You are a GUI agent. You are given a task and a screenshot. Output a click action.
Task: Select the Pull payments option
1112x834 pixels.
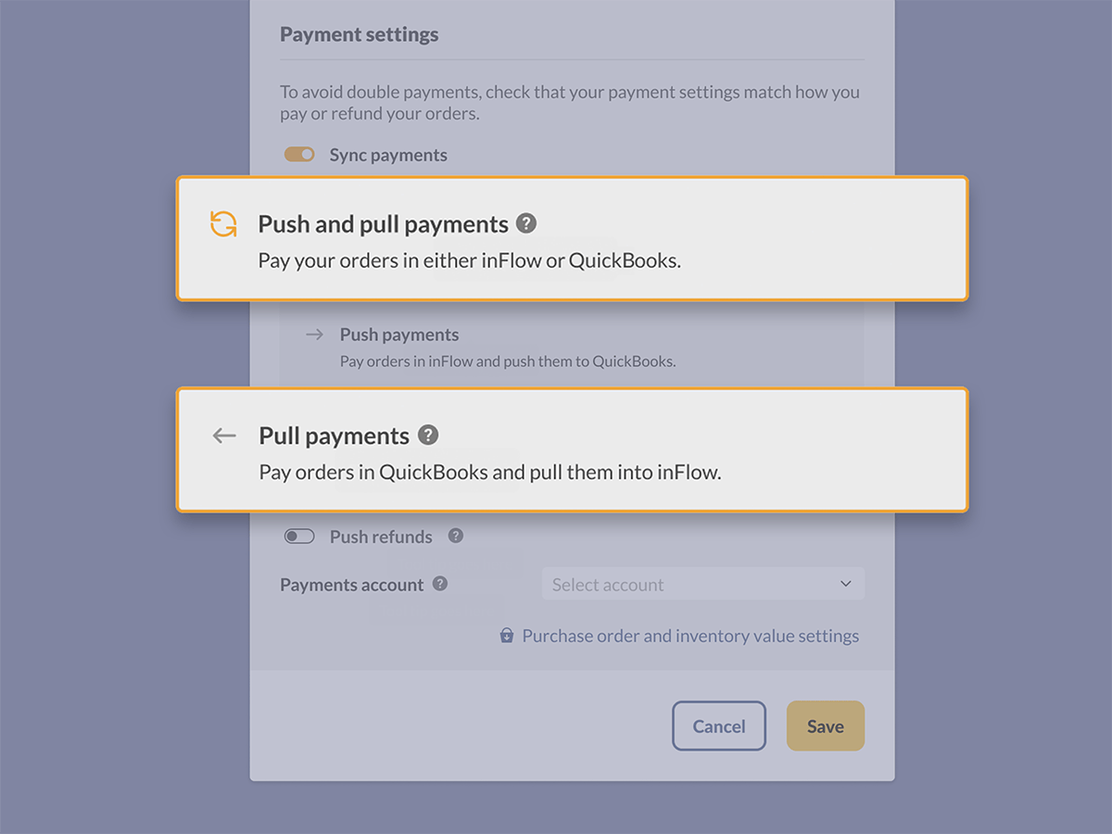[572, 450]
